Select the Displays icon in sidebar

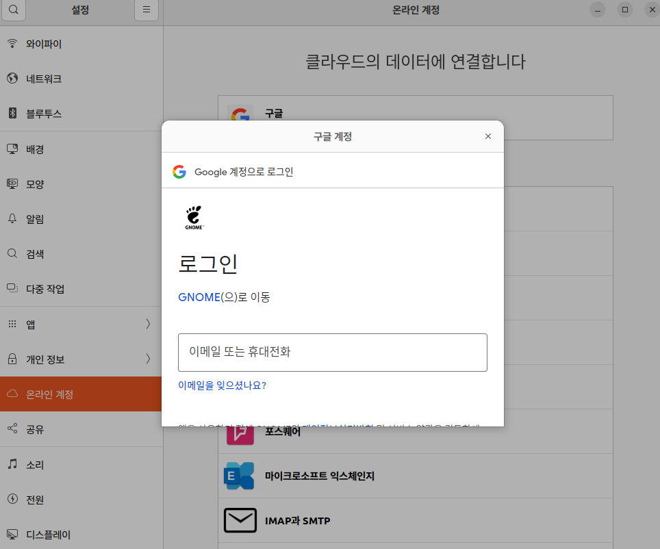(x=12, y=534)
